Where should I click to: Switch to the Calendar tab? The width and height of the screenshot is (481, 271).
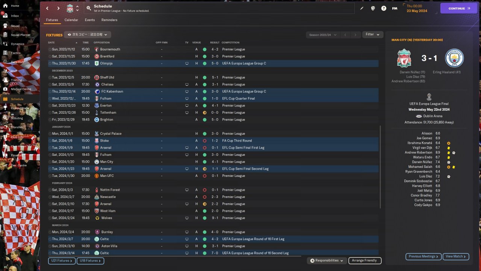71,20
